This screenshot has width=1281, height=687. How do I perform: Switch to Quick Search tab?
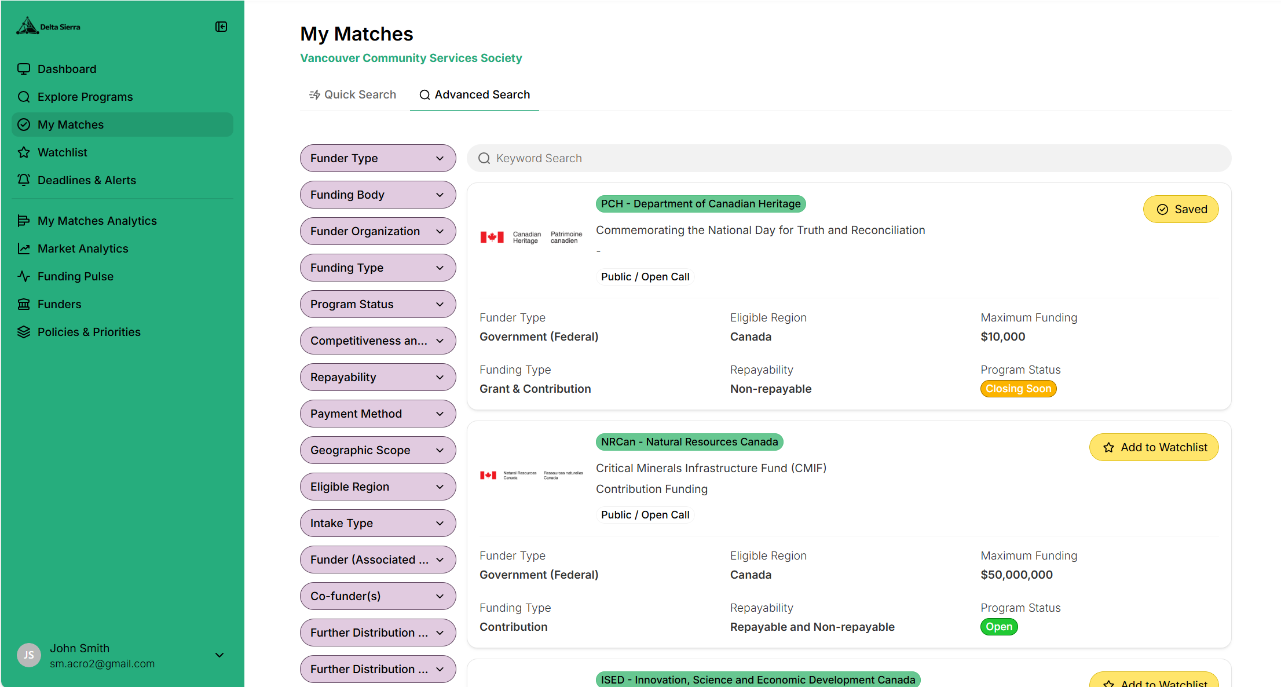click(353, 94)
